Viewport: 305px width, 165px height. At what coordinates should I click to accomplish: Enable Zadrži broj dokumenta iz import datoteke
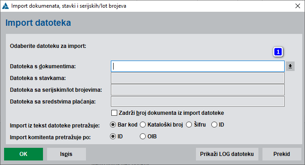pos(114,113)
